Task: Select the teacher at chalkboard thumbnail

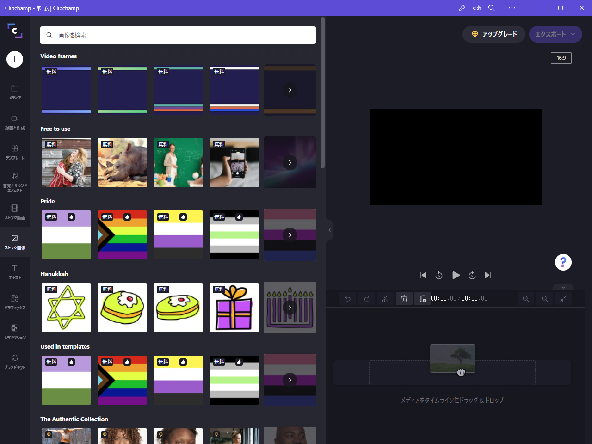Action: [x=178, y=162]
